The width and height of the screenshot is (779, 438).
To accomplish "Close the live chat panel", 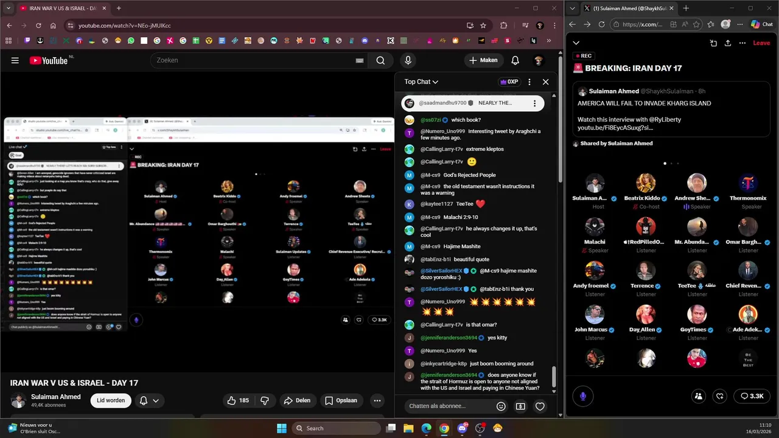I will 545,82.
